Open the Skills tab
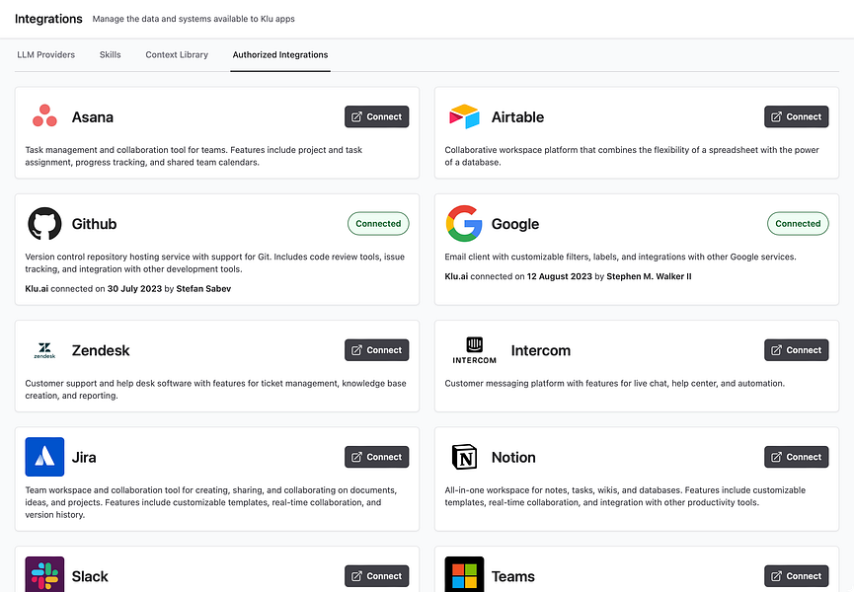Image resolution: width=854 pixels, height=592 pixels. [110, 54]
